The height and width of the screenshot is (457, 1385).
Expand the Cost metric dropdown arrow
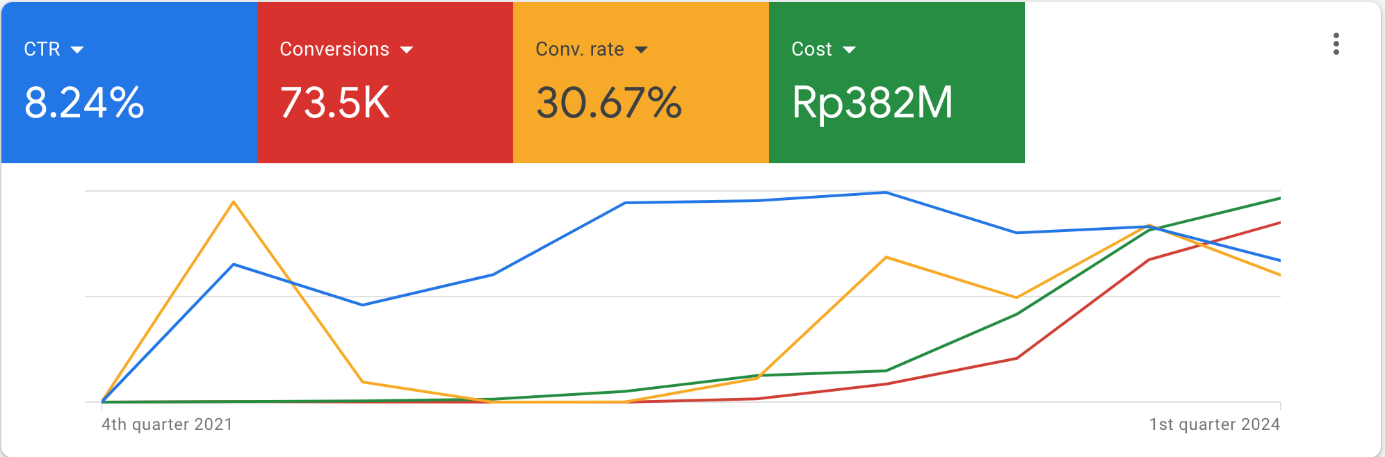(849, 49)
